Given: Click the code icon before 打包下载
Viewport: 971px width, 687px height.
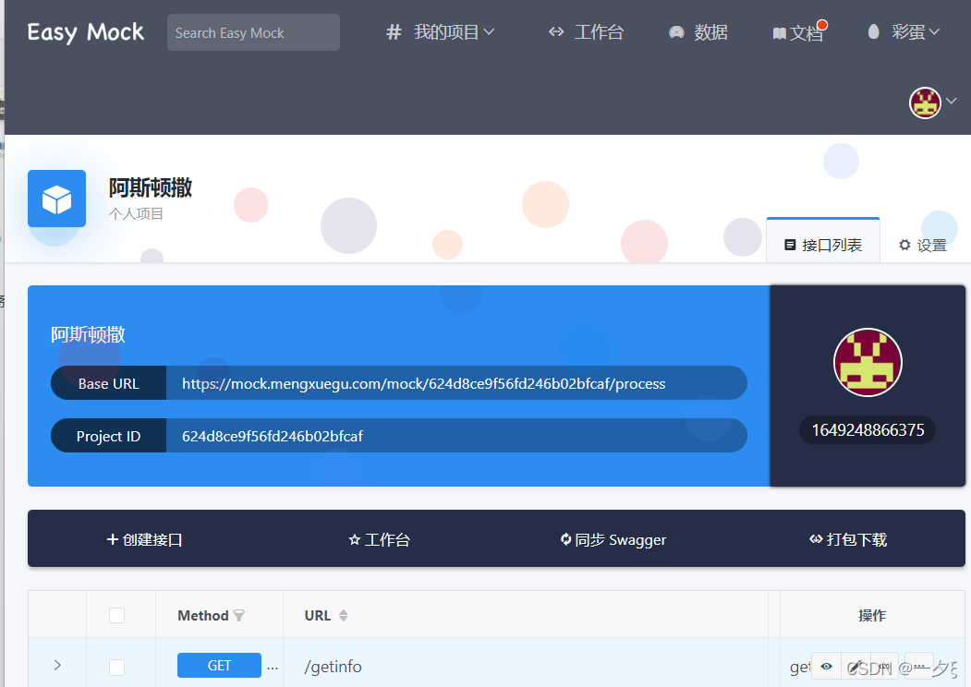Looking at the screenshot, I should click(x=816, y=539).
